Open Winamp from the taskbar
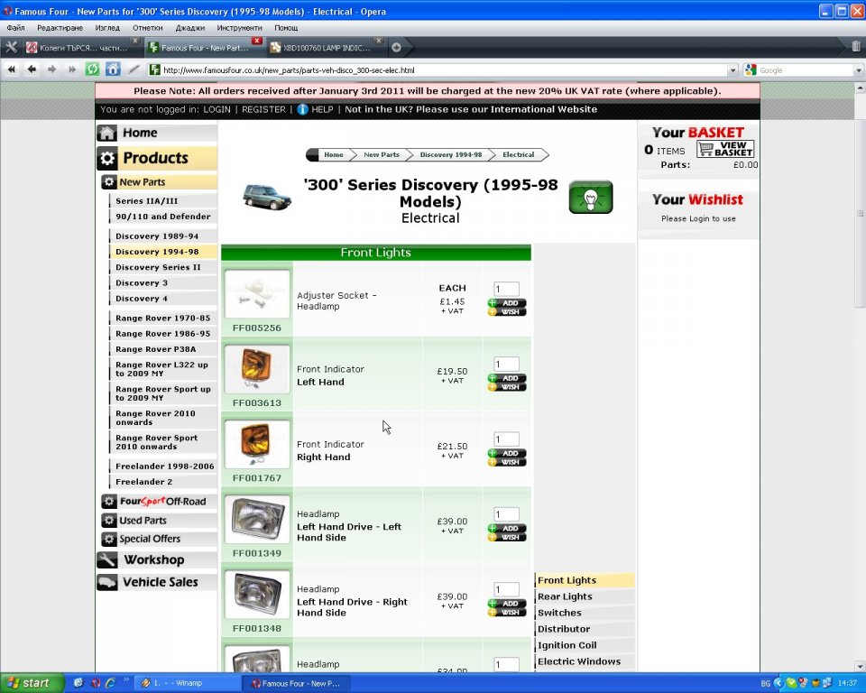The height and width of the screenshot is (693, 866). coord(186,683)
